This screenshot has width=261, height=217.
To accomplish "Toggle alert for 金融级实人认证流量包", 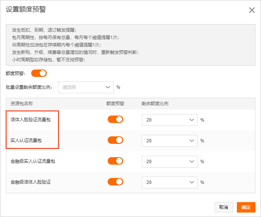I will tap(115, 161).
